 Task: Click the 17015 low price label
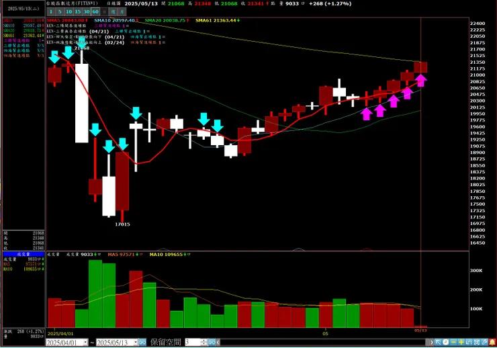point(122,224)
